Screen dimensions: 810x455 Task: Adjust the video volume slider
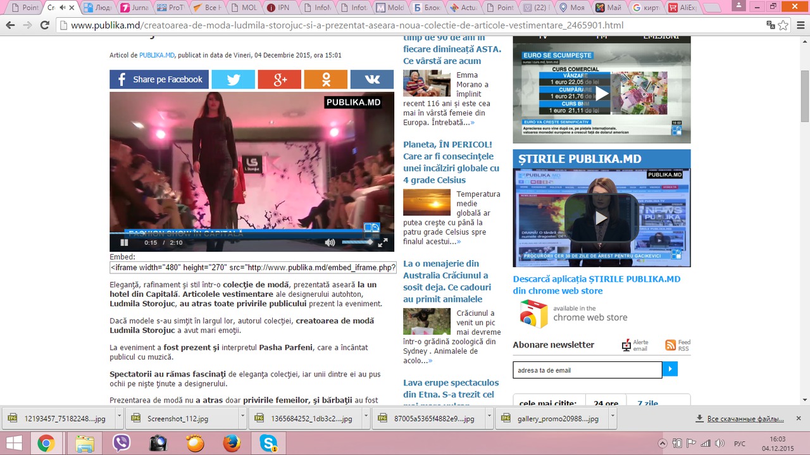point(358,242)
